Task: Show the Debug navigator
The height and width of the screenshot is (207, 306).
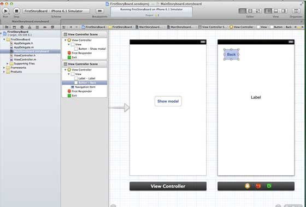Action: tap(37, 27)
